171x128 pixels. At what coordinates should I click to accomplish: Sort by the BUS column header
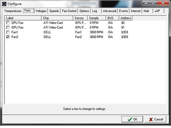[x=113, y=18]
